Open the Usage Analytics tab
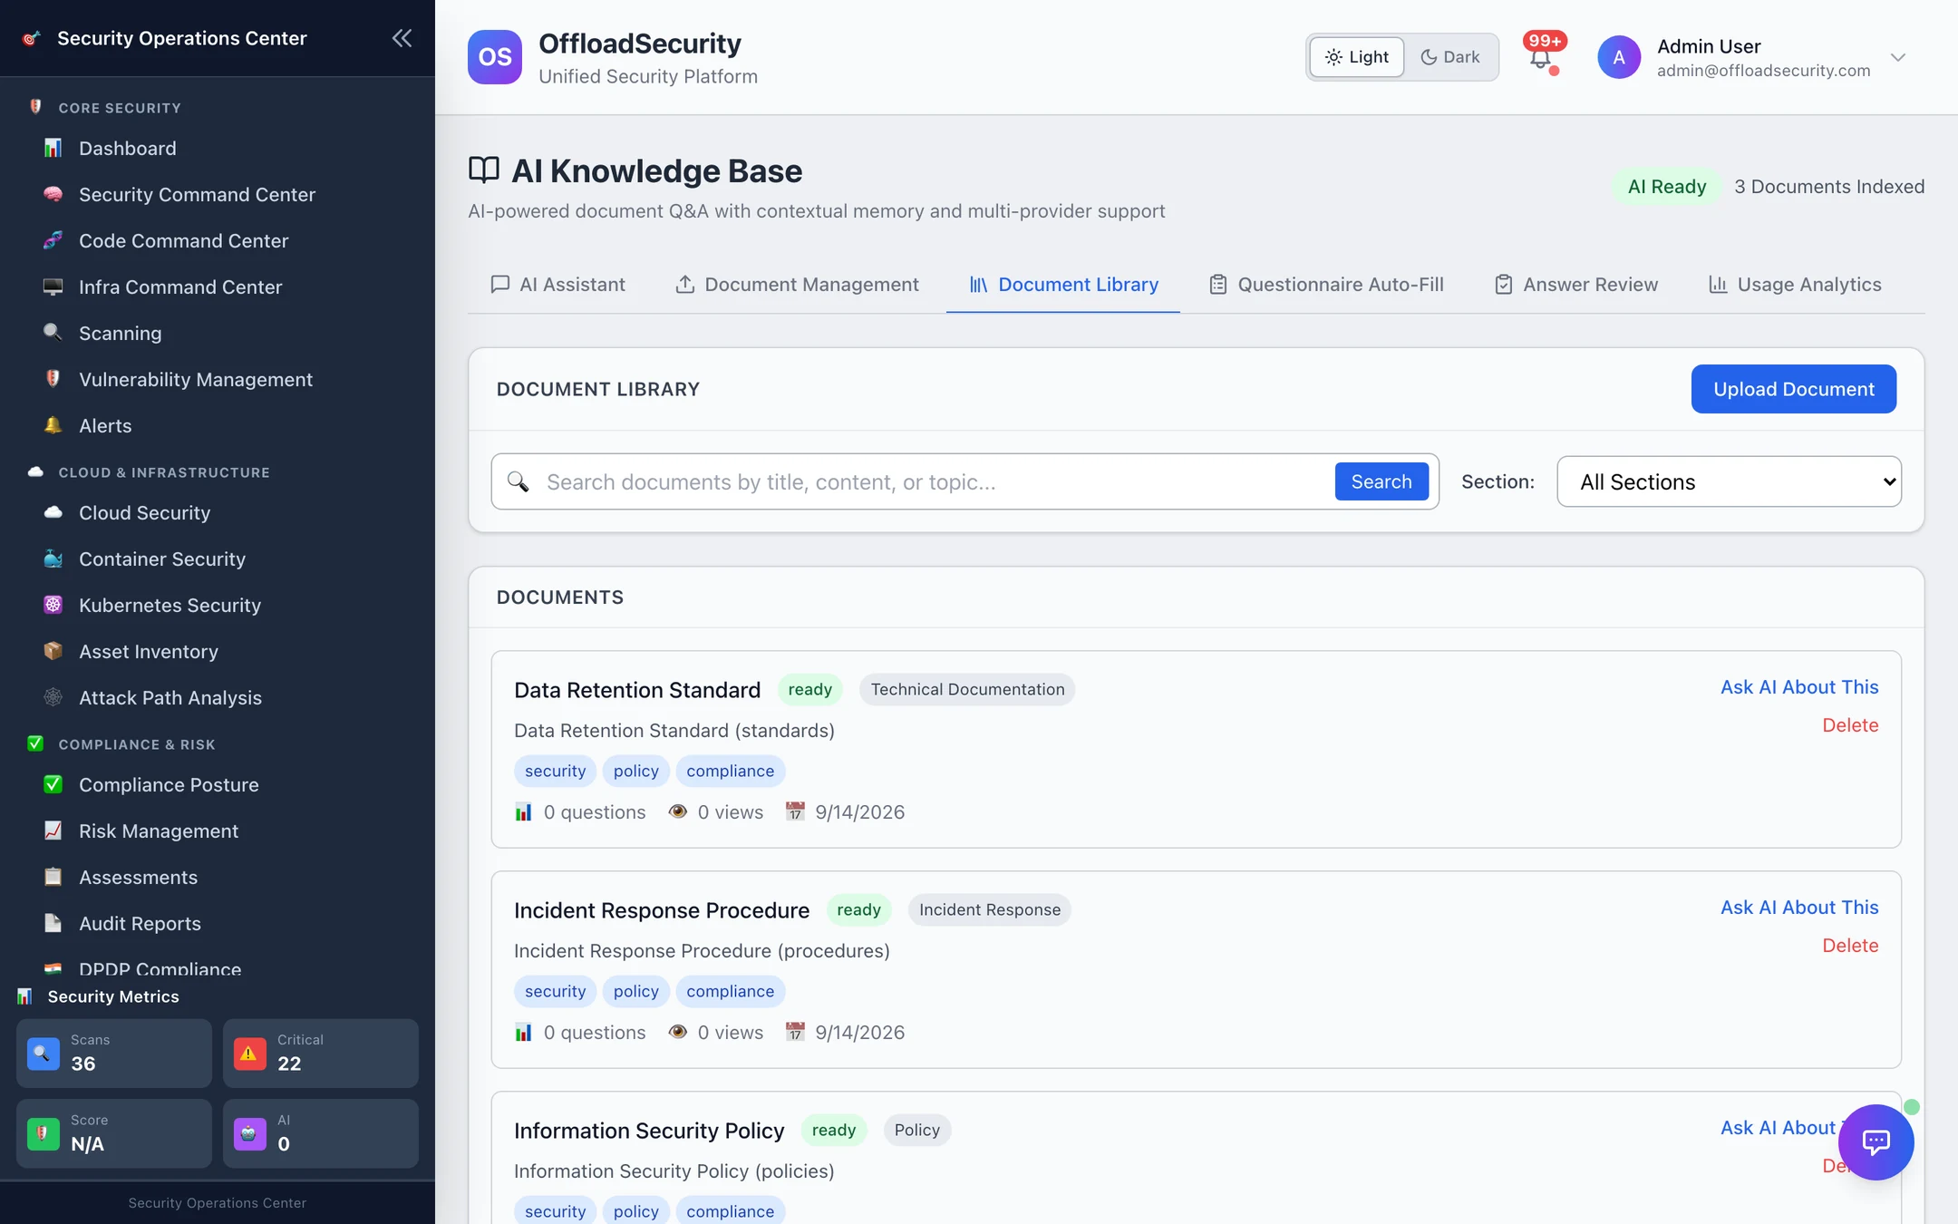This screenshot has width=1958, height=1224. 1794,285
